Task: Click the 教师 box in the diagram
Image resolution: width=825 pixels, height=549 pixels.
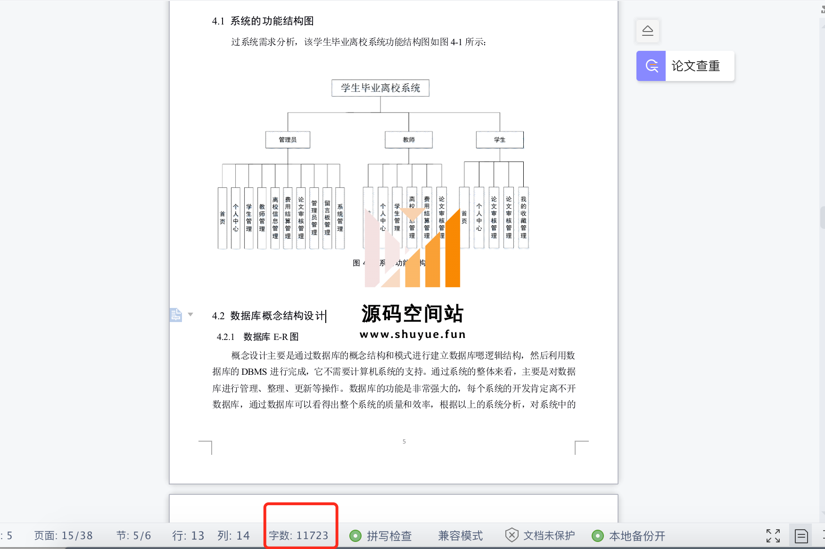Action: pyautogui.click(x=409, y=140)
